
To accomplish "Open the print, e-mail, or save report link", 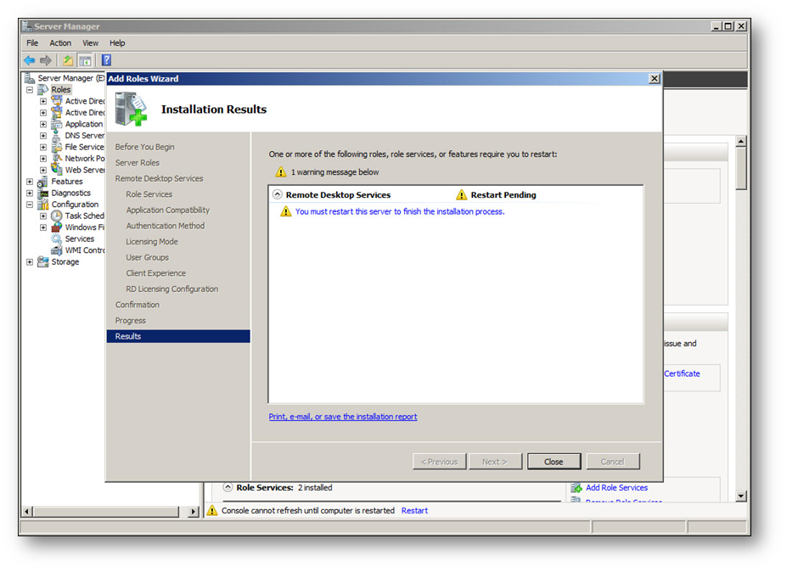I will point(343,417).
